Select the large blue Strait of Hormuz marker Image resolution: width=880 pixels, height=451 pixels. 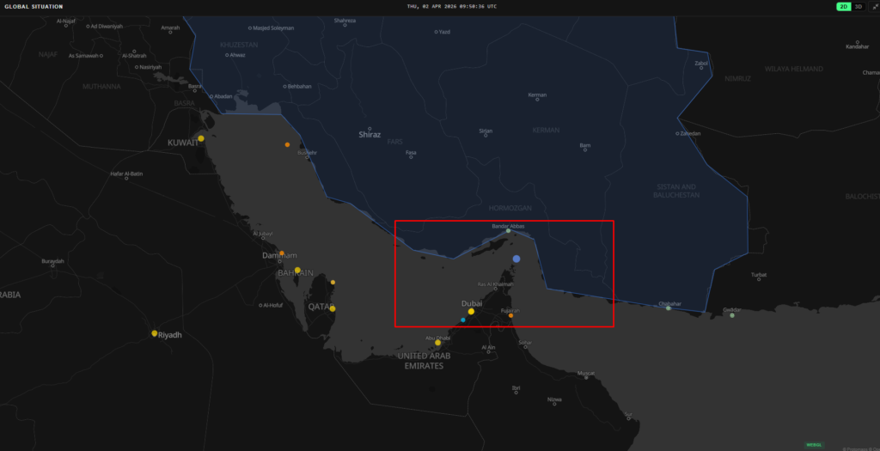[x=516, y=259]
